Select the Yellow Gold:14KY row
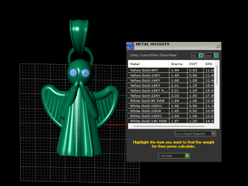 click(172, 81)
